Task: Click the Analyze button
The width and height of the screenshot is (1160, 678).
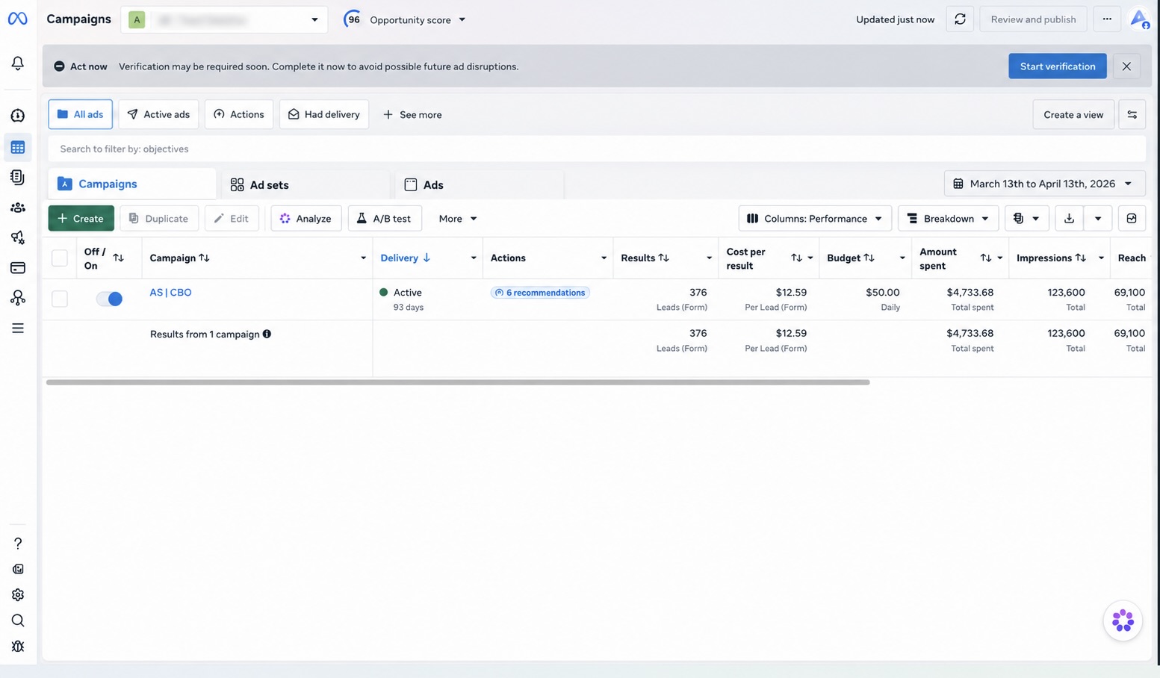Action: pos(305,219)
